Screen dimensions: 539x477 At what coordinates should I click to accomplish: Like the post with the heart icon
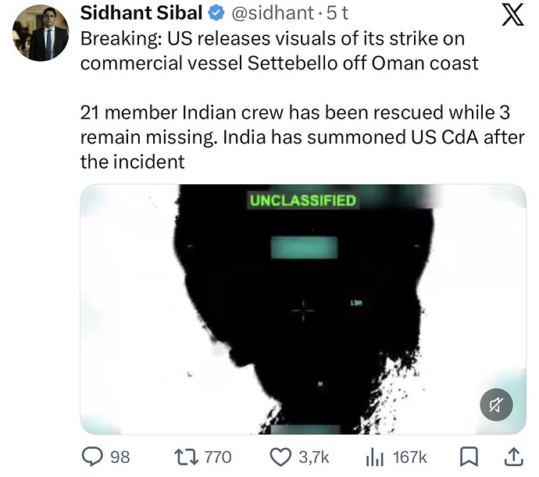(x=280, y=457)
